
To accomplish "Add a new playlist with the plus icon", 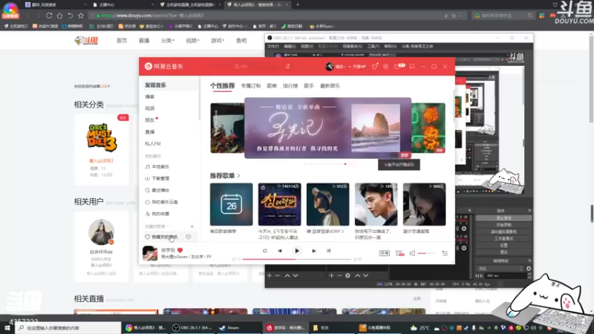I will point(192,226).
